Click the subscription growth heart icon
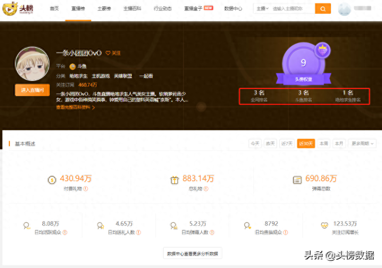Viewport: 382px width, 268px height. pos(324,226)
